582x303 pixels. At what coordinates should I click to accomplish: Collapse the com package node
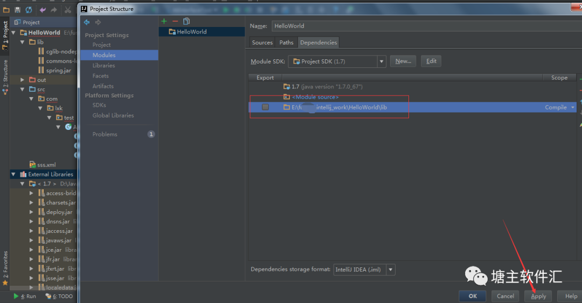[x=32, y=99]
